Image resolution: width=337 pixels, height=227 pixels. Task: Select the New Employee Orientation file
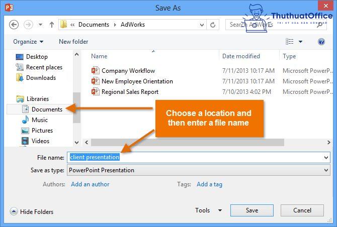point(137,81)
